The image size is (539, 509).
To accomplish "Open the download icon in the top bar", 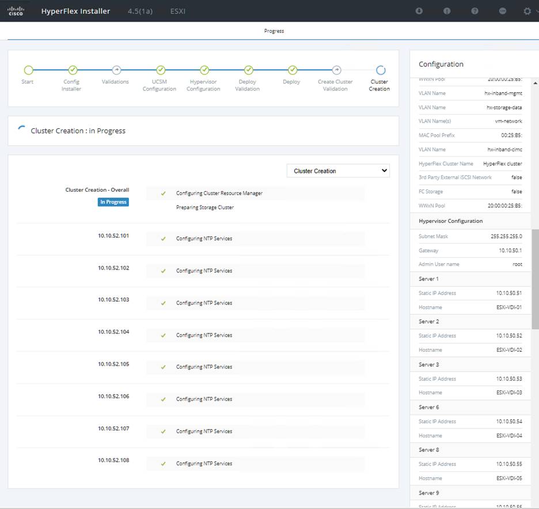I will click(x=419, y=11).
